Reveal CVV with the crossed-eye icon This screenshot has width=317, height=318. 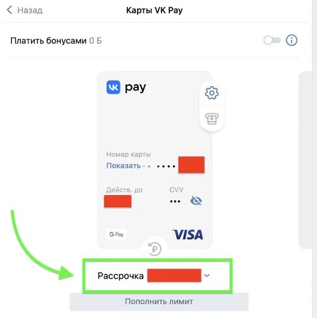pyautogui.click(x=196, y=200)
